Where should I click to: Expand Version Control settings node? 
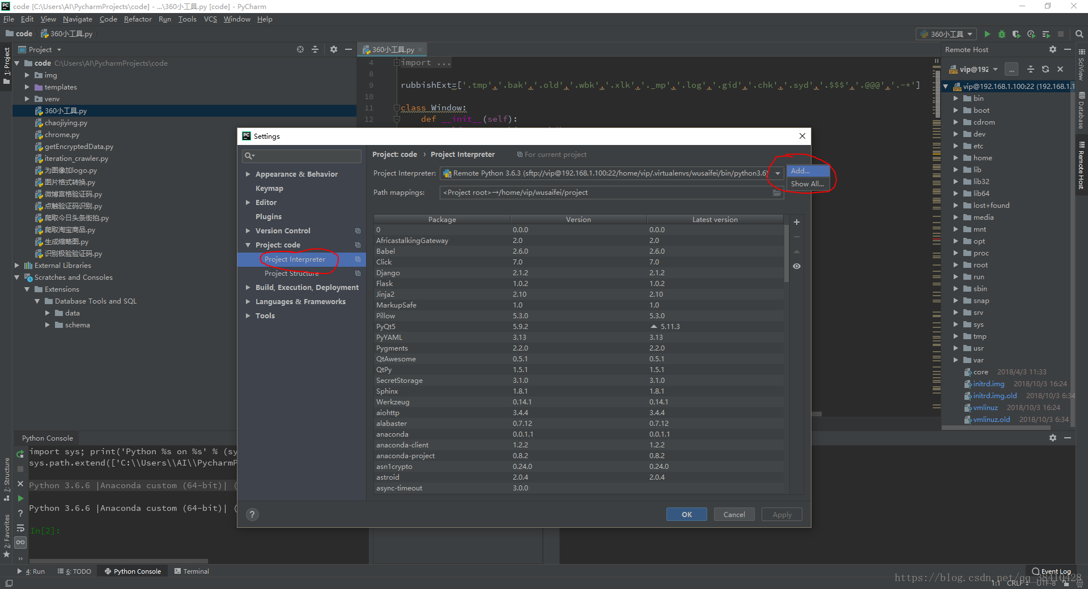pos(248,231)
